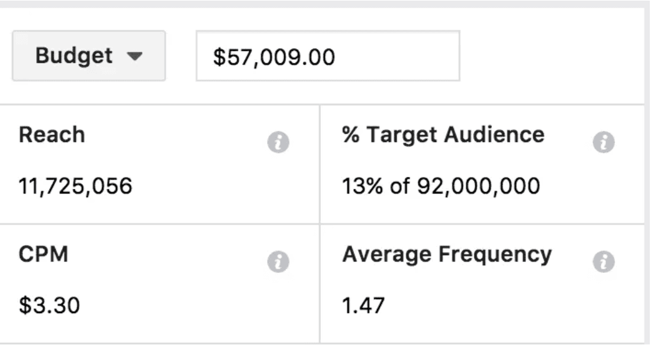Click the % Target Audience info icon
The image size is (651, 348).
point(604,143)
